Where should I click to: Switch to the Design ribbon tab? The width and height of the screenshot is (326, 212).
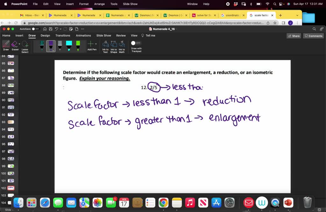[x=45, y=36]
